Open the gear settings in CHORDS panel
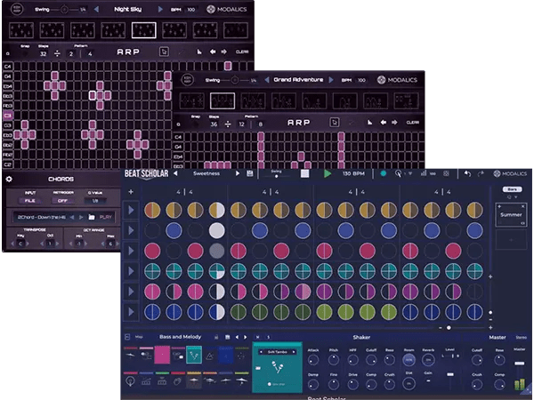 [9, 179]
